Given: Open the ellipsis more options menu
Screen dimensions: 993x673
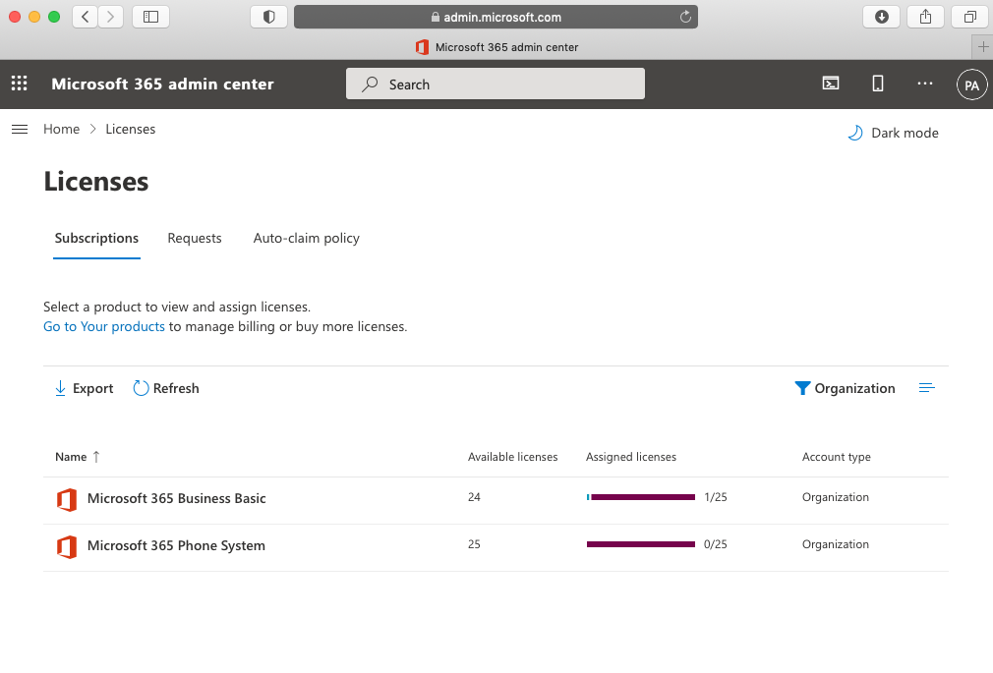Looking at the screenshot, I should [x=925, y=84].
